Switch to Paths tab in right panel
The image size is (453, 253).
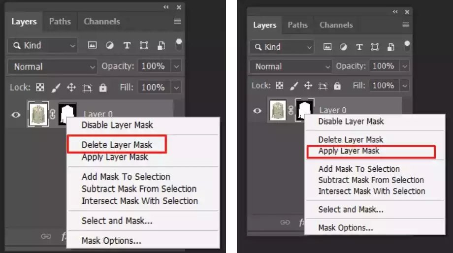click(x=297, y=25)
